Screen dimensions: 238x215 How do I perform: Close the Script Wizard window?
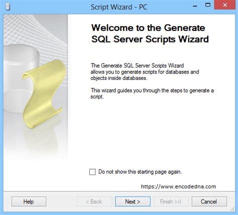(x=225, y=5)
